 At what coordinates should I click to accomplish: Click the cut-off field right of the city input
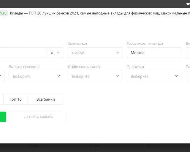(188, 53)
